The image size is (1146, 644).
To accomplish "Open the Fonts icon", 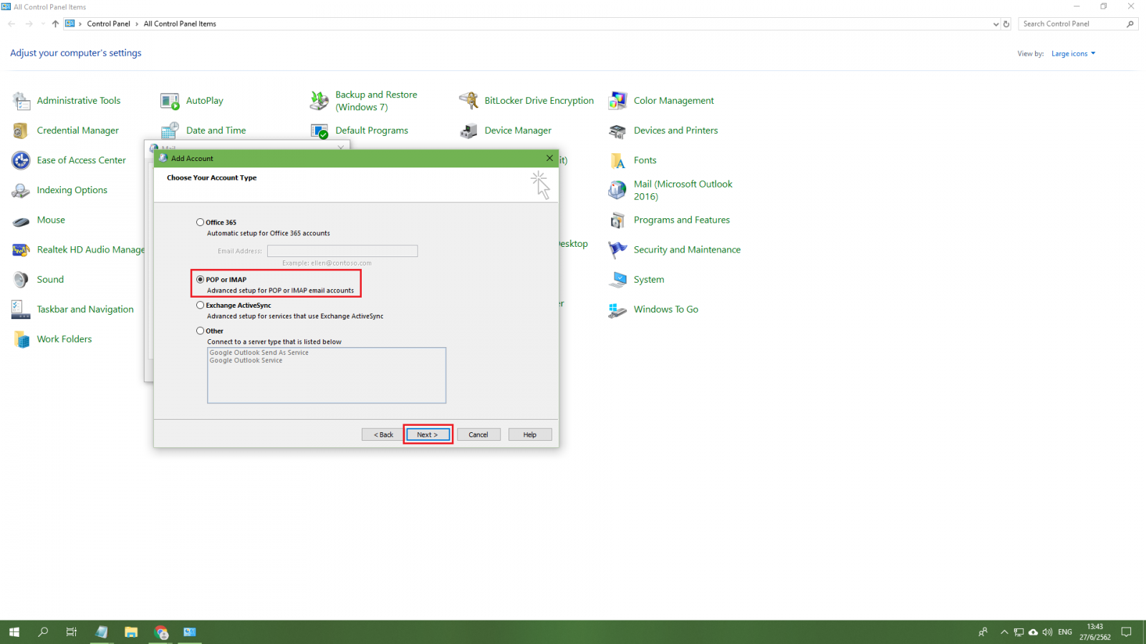I will (617, 160).
